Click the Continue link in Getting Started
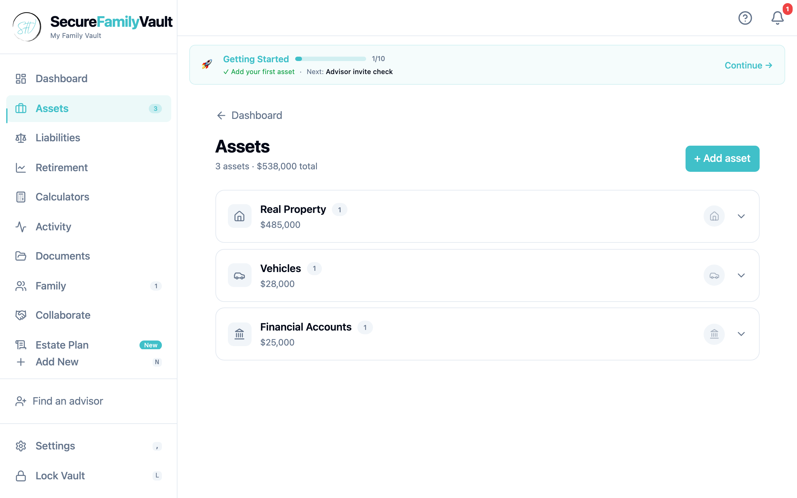The height and width of the screenshot is (498, 797). [748, 65]
